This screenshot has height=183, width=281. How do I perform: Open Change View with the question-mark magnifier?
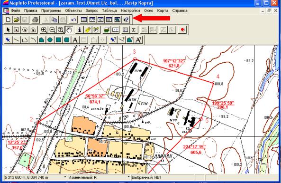61,29
